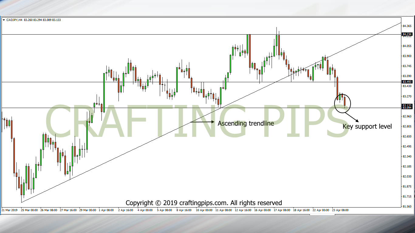Viewport: 415px width, 233px height.
Task: Select the 27 Mar 16:00 time label
Action: click(68, 210)
